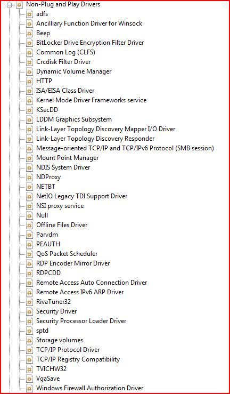Select LDDM Graphics Subsystem
Image resolution: width=230 pixels, height=394 pixels.
(74, 119)
